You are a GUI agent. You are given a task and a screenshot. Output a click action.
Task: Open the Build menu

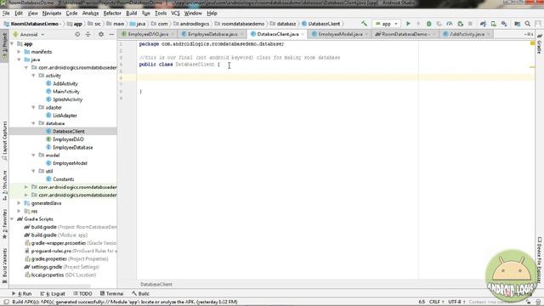click(132, 14)
